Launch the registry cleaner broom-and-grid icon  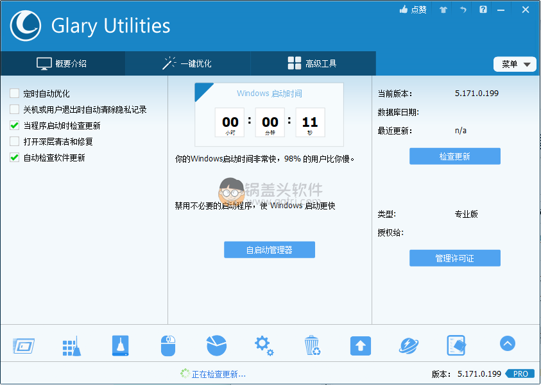click(x=72, y=346)
